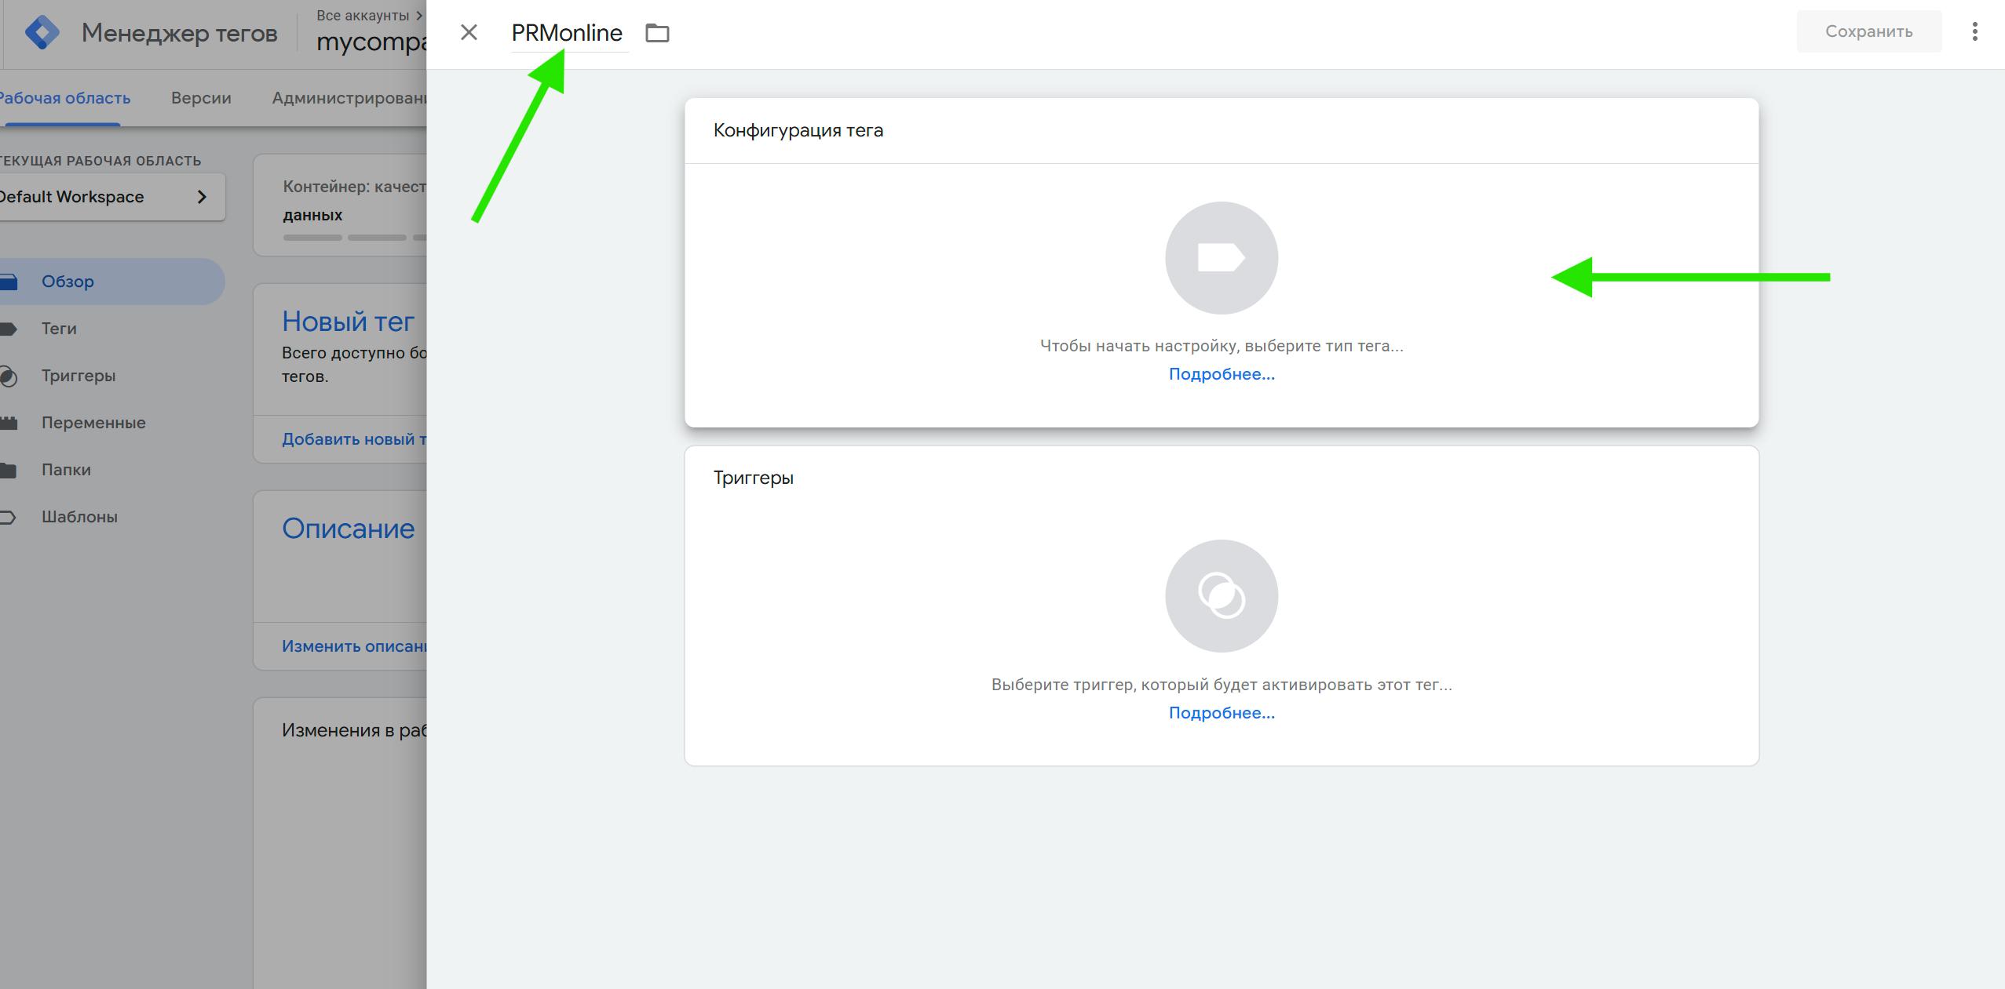
Task: Open Переменные in the sidebar
Action: click(x=93, y=423)
